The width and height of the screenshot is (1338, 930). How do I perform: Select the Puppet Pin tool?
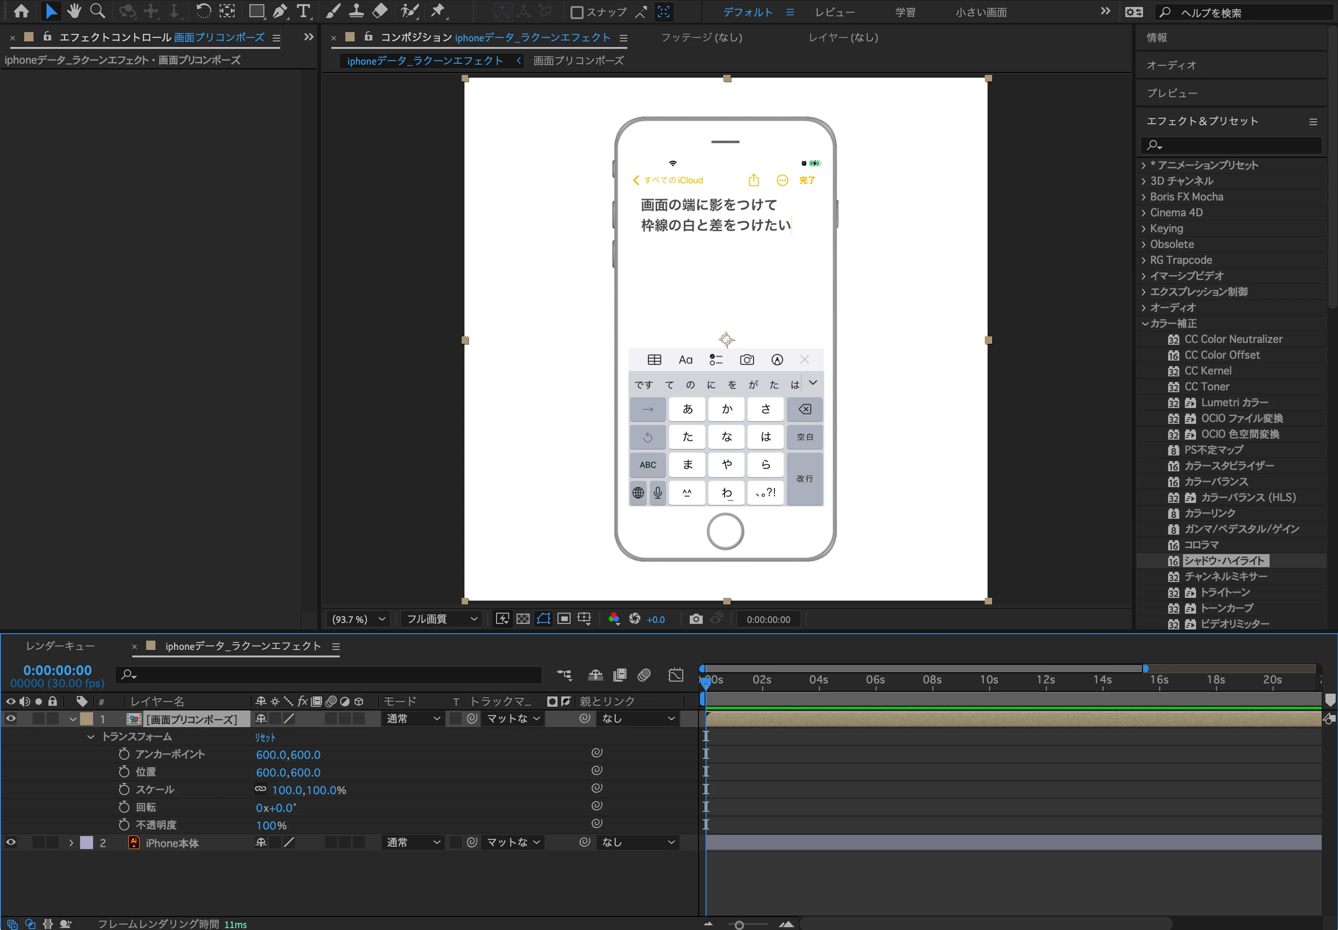point(437,11)
